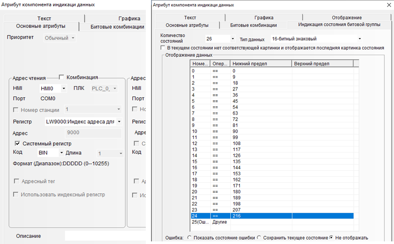Select state row 20 with value 180
Viewport: 394px width, 244px height.
[272, 192]
